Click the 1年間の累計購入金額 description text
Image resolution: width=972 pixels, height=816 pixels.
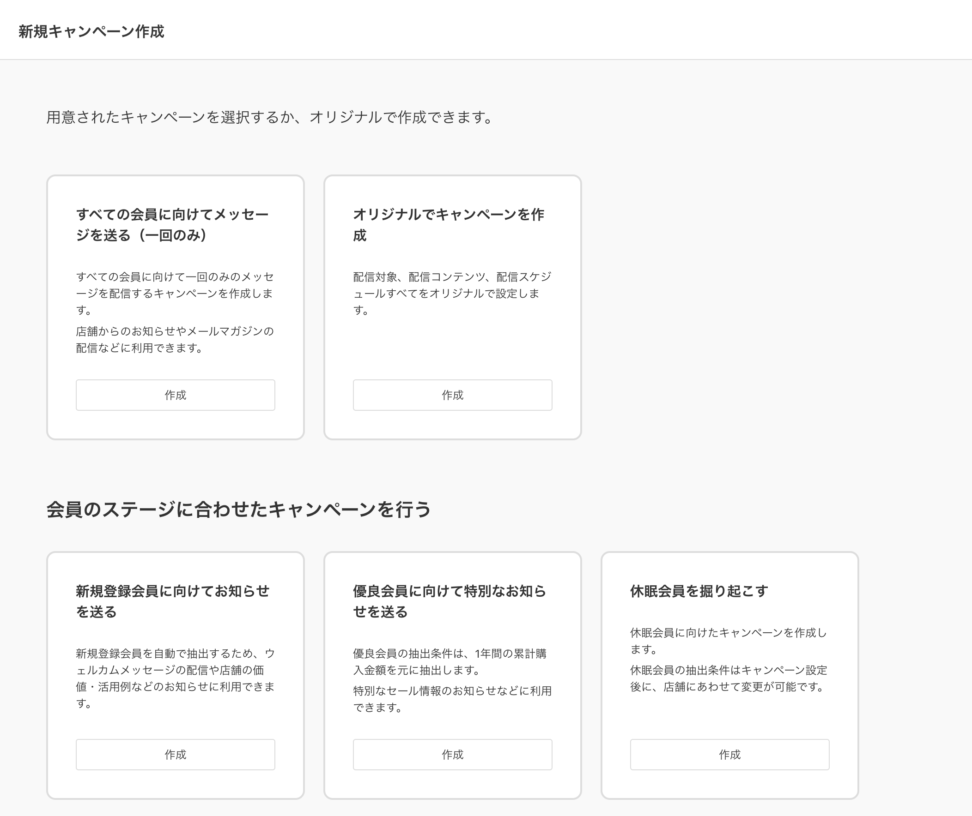coord(449,661)
